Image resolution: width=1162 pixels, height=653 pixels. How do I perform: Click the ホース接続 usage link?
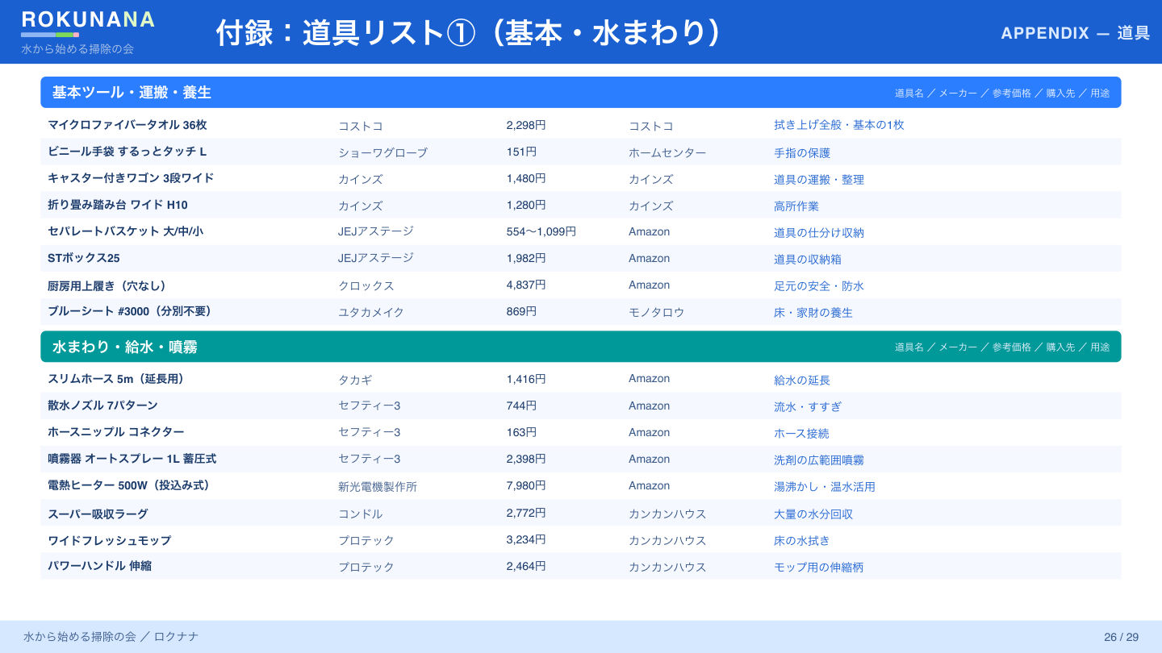[x=801, y=433]
